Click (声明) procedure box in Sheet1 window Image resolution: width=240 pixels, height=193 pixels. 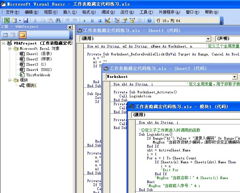coord(228,39)
